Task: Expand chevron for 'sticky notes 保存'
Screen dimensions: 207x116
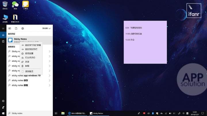Action: (x=49, y=80)
